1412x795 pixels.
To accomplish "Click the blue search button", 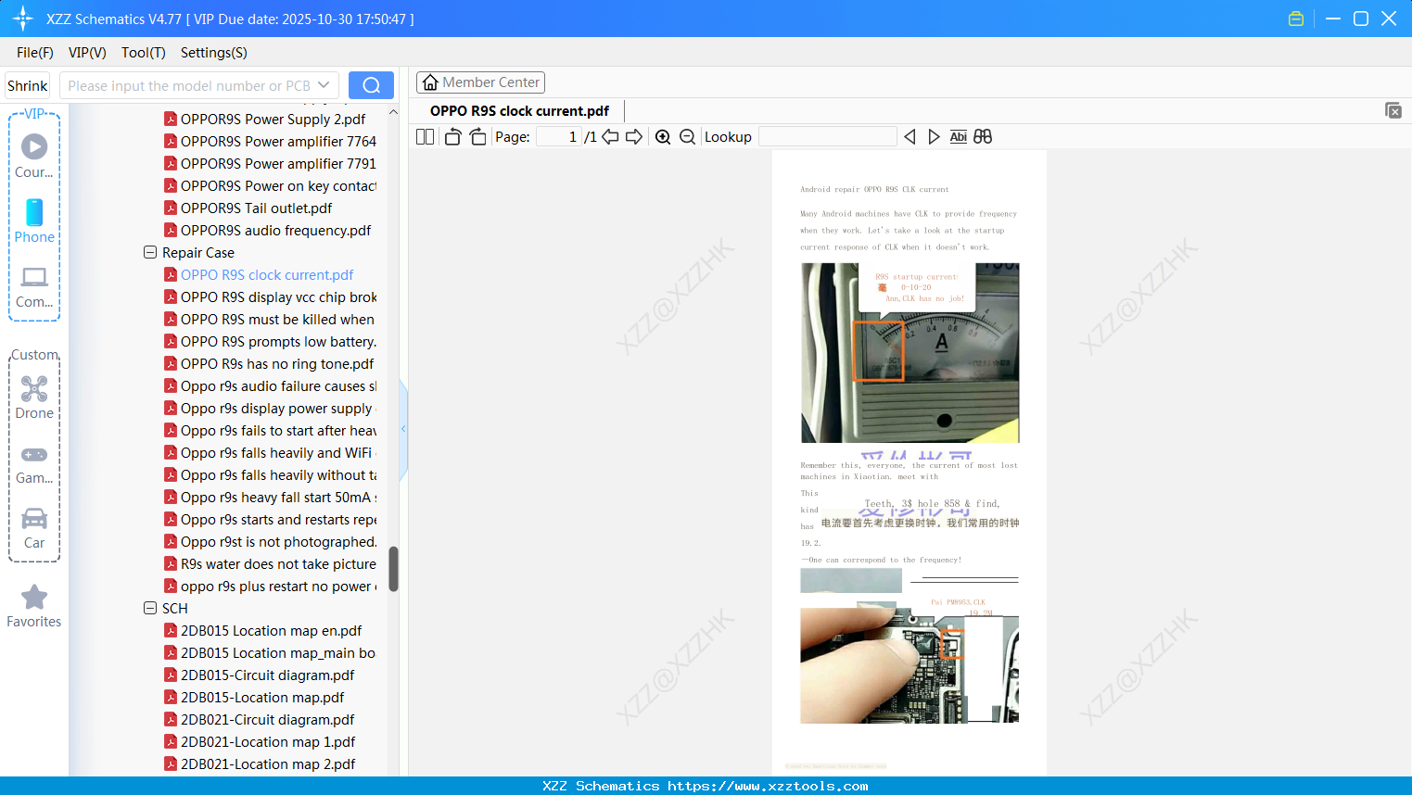I will coord(371,85).
